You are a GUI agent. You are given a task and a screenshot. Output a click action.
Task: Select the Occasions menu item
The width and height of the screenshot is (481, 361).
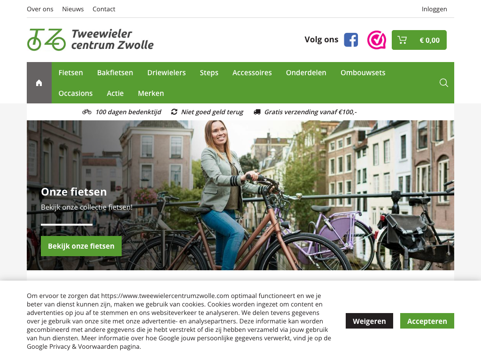[76, 94]
